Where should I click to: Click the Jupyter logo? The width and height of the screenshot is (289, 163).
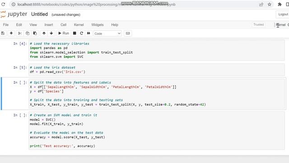click(14, 14)
